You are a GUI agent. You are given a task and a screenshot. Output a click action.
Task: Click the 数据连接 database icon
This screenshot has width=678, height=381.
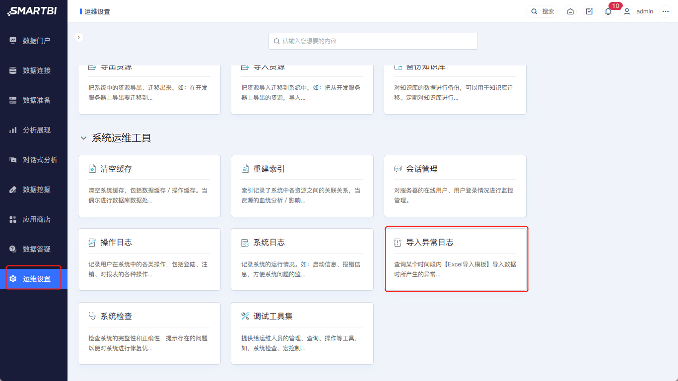tap(13, 70)
